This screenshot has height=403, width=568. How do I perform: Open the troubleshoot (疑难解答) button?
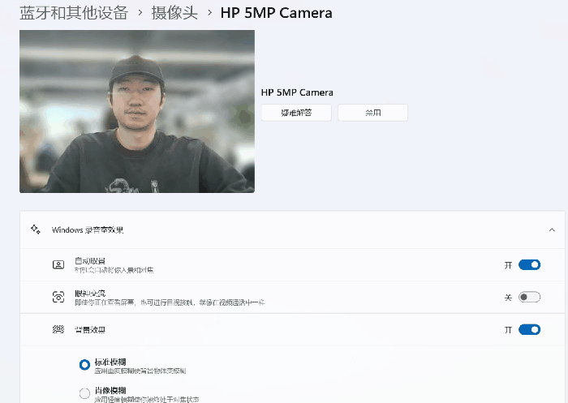[296, 113]
